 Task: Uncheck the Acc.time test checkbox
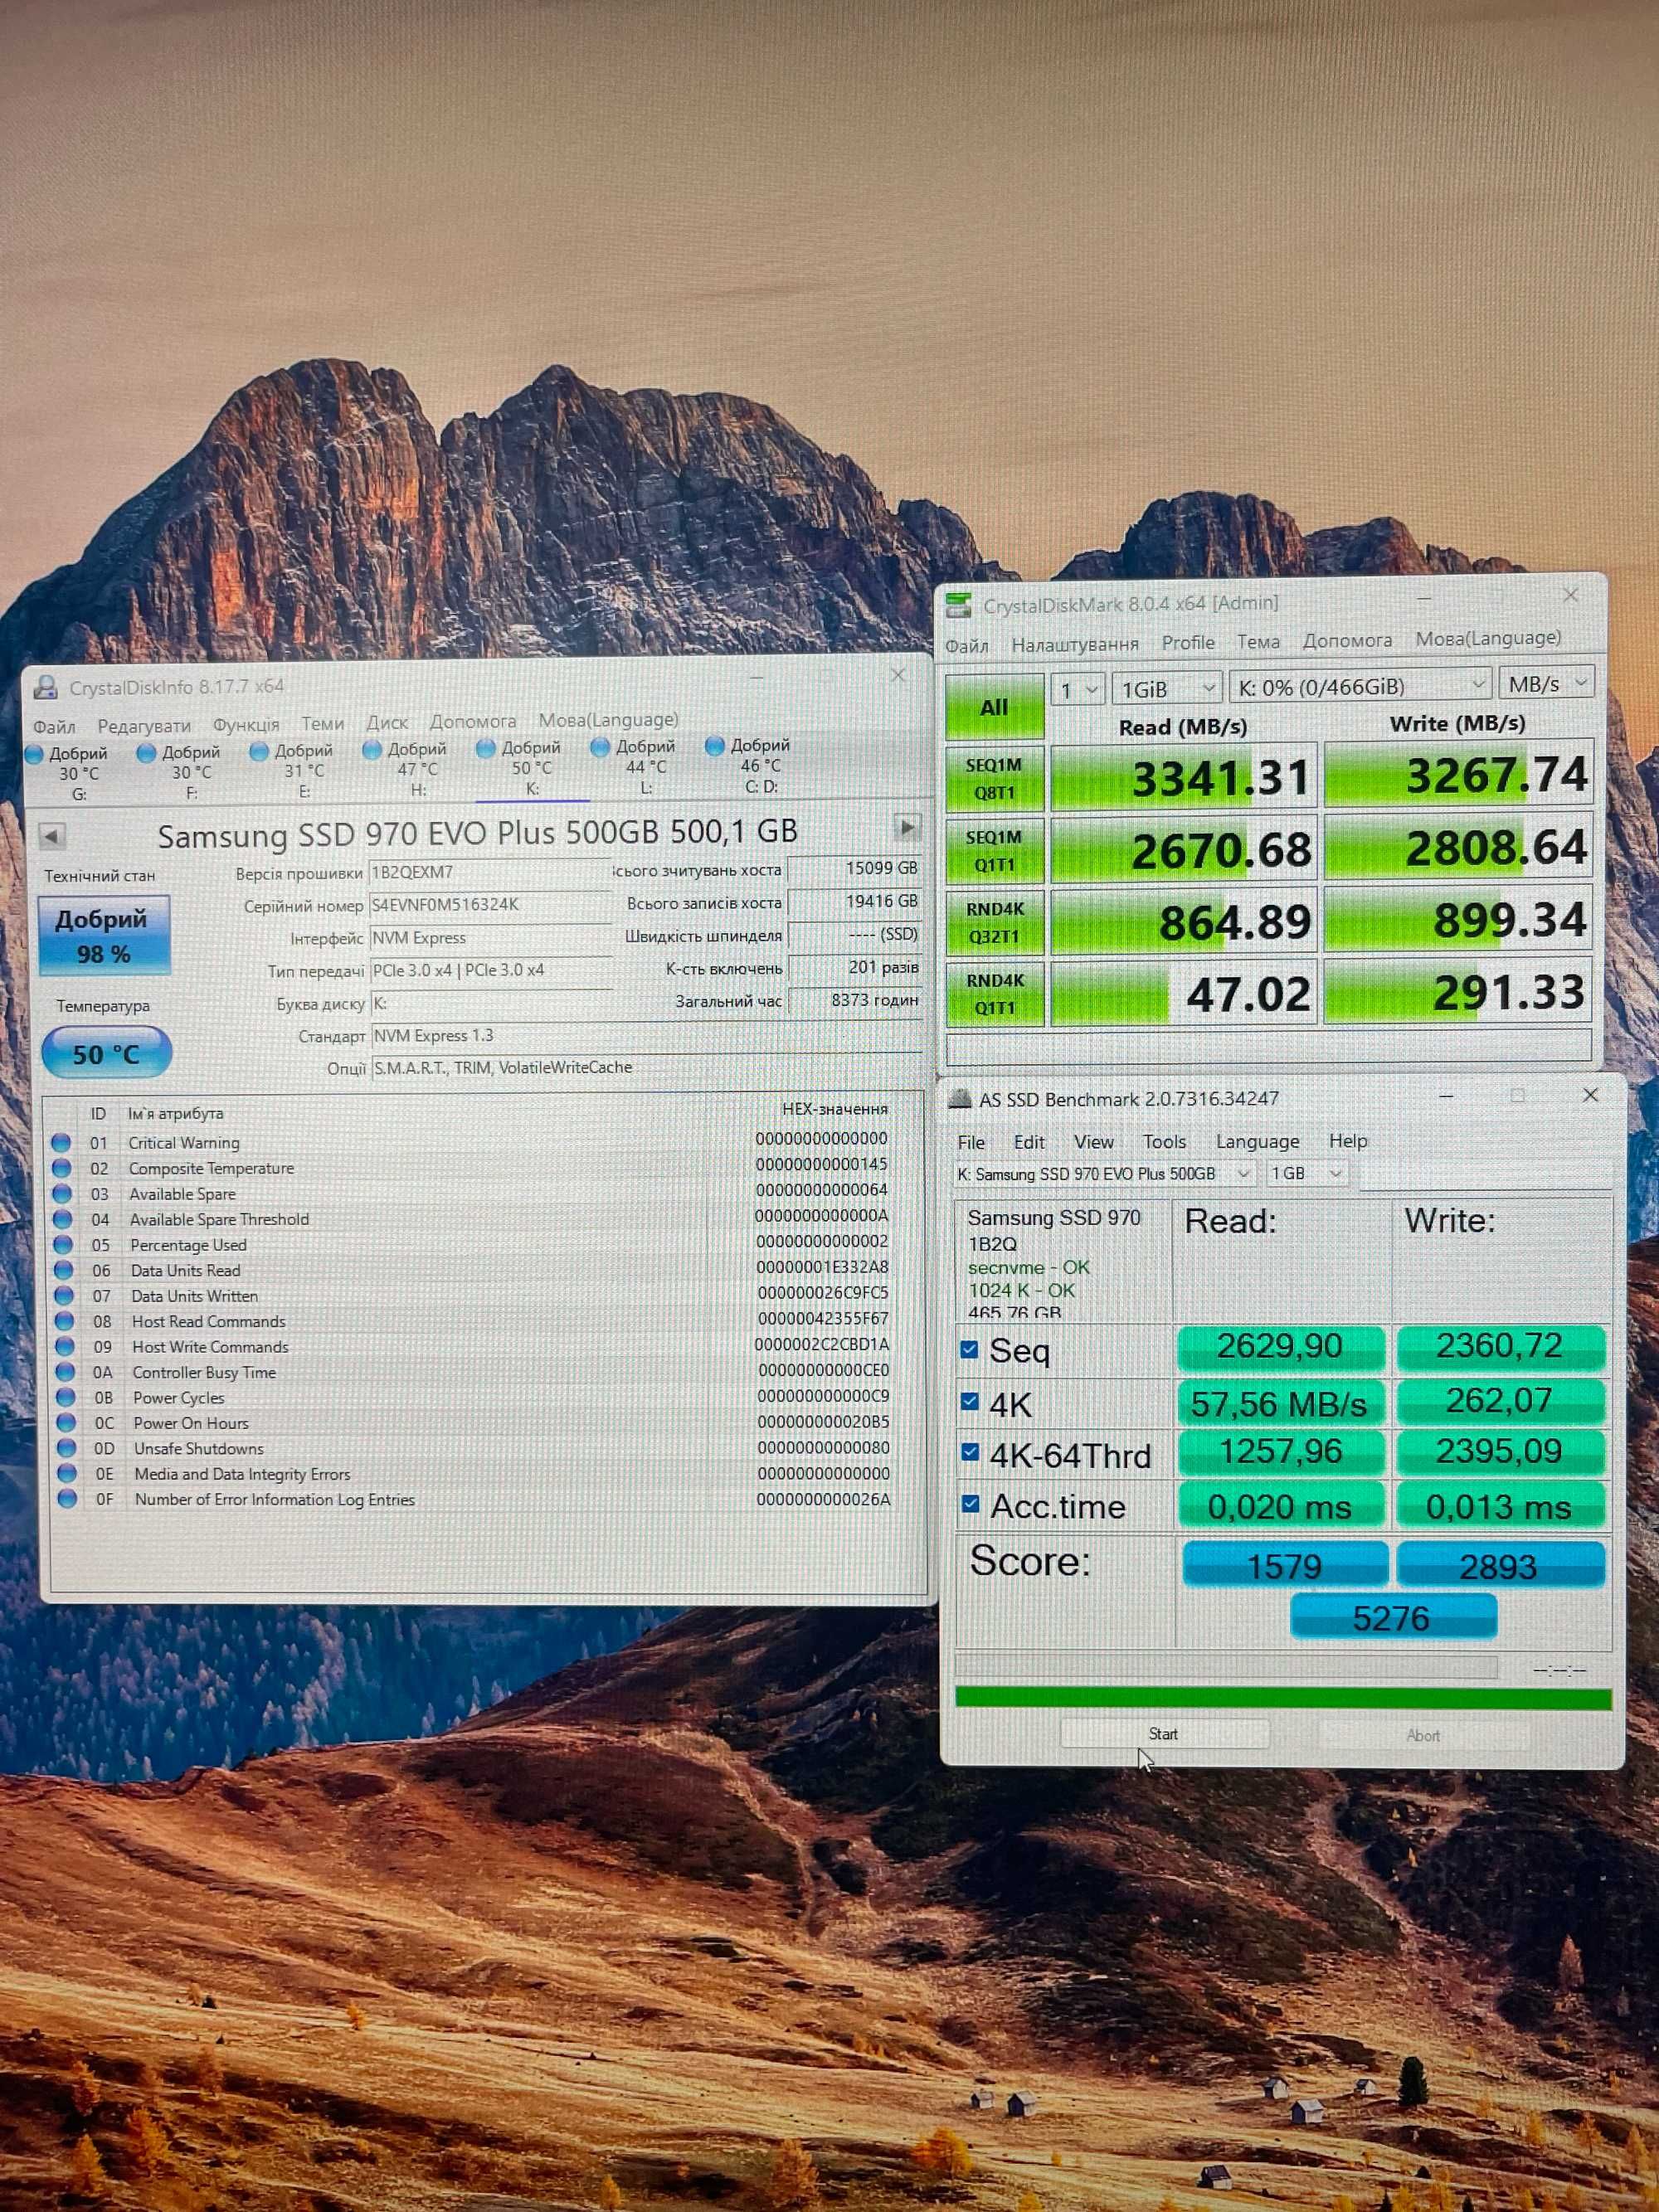[x=970, y=1503]
